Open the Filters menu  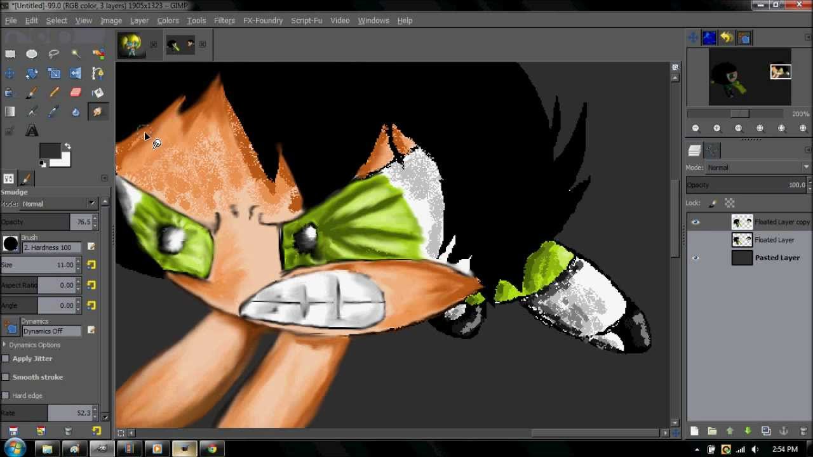pos(224,20)
